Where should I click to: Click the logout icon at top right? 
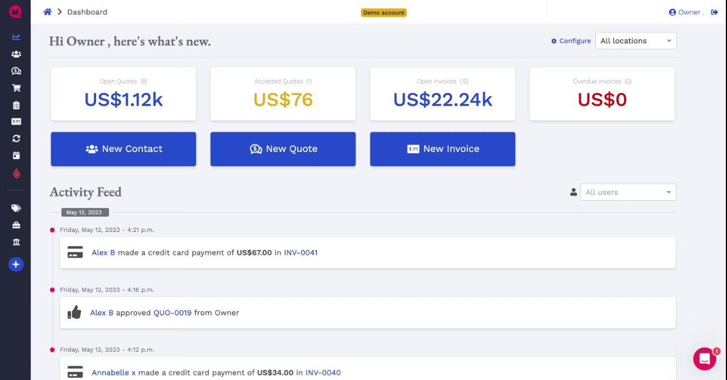[x=715, y=12]
